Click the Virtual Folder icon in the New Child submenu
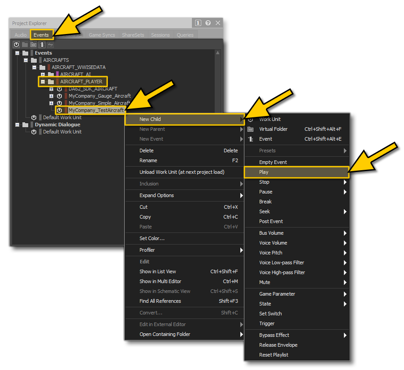404x370 pixels. pos(250,129)
